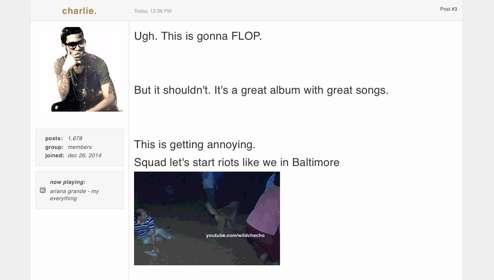Click the now playing info box

[80, 190]
